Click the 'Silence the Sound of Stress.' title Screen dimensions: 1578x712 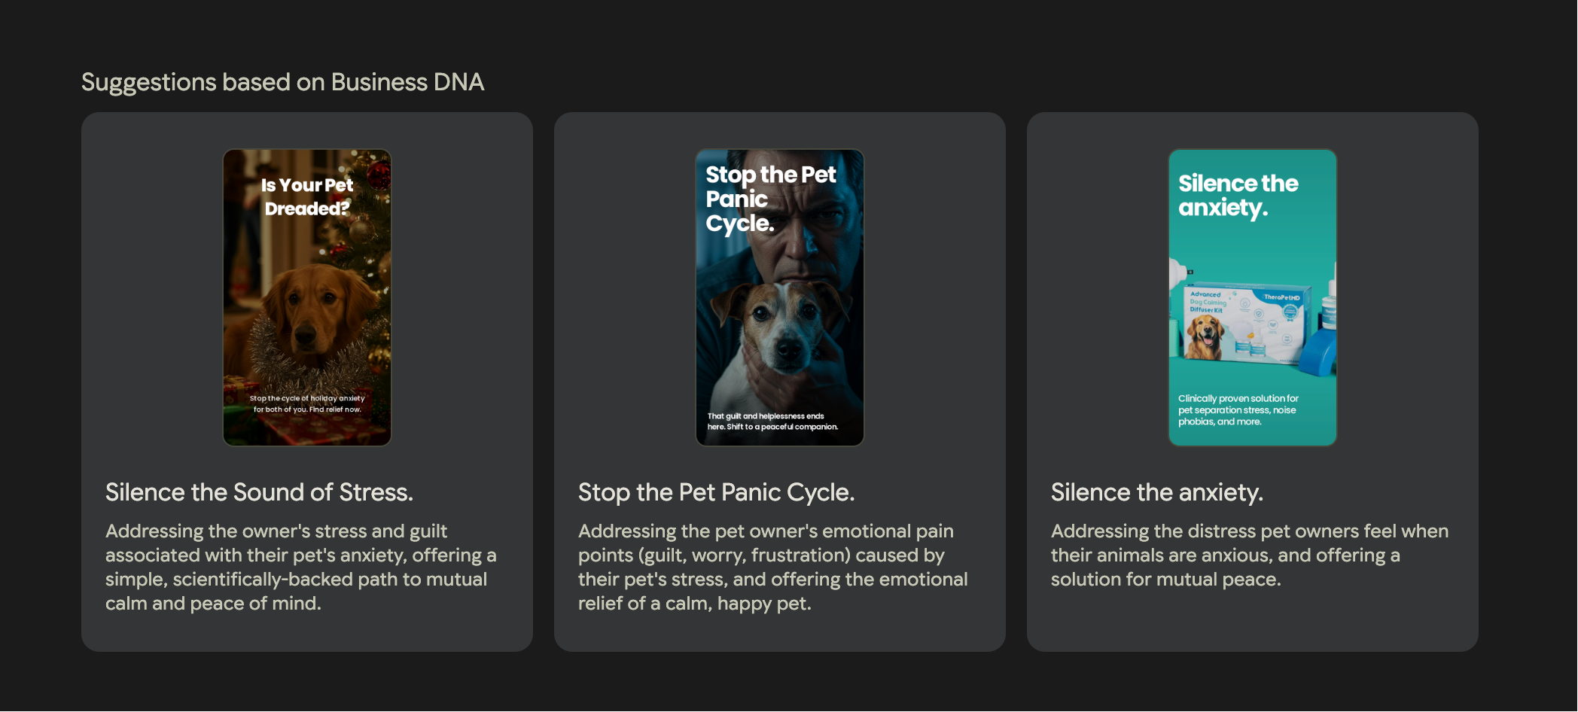pos(259,492)
